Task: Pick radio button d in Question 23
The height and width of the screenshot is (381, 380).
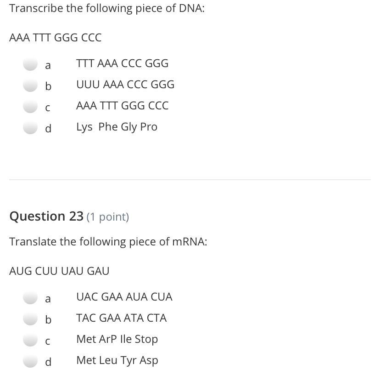Action: [x=30, y=361]
